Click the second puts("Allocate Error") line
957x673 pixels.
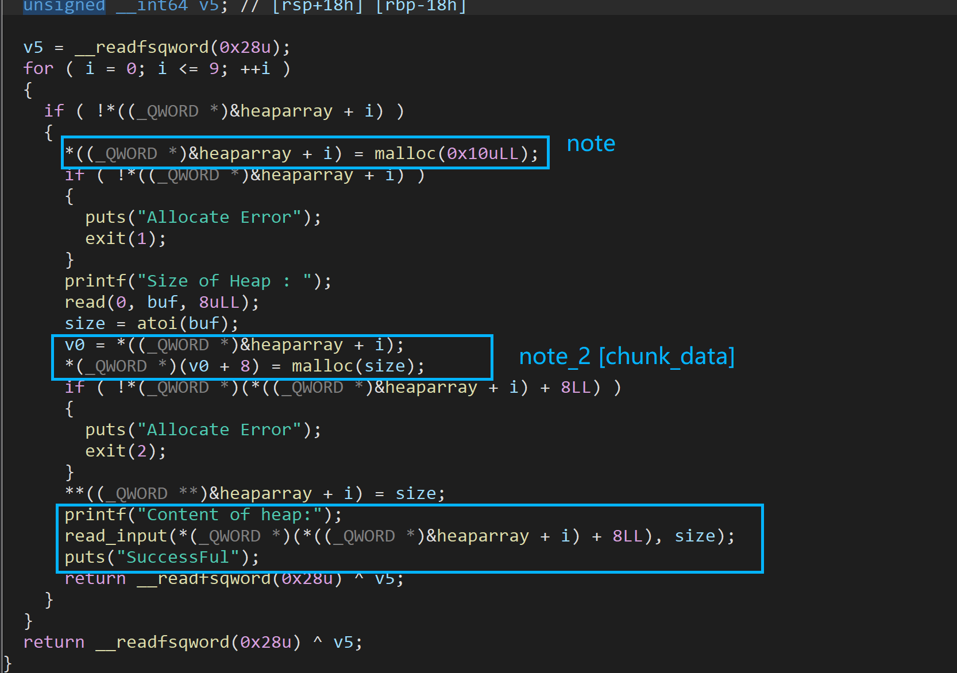tap(203, 430)
